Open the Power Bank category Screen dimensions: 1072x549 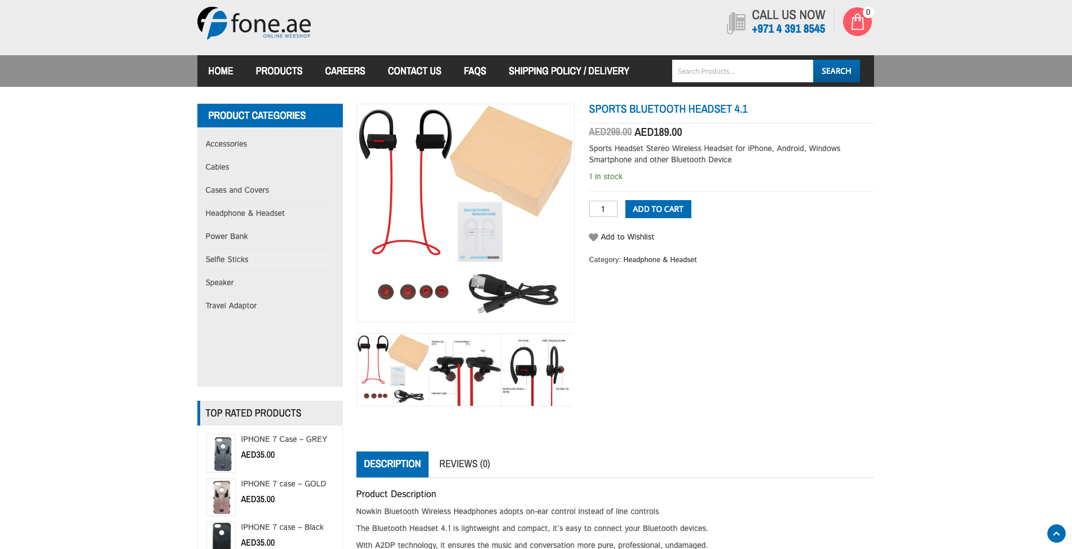tap(227, 236)
